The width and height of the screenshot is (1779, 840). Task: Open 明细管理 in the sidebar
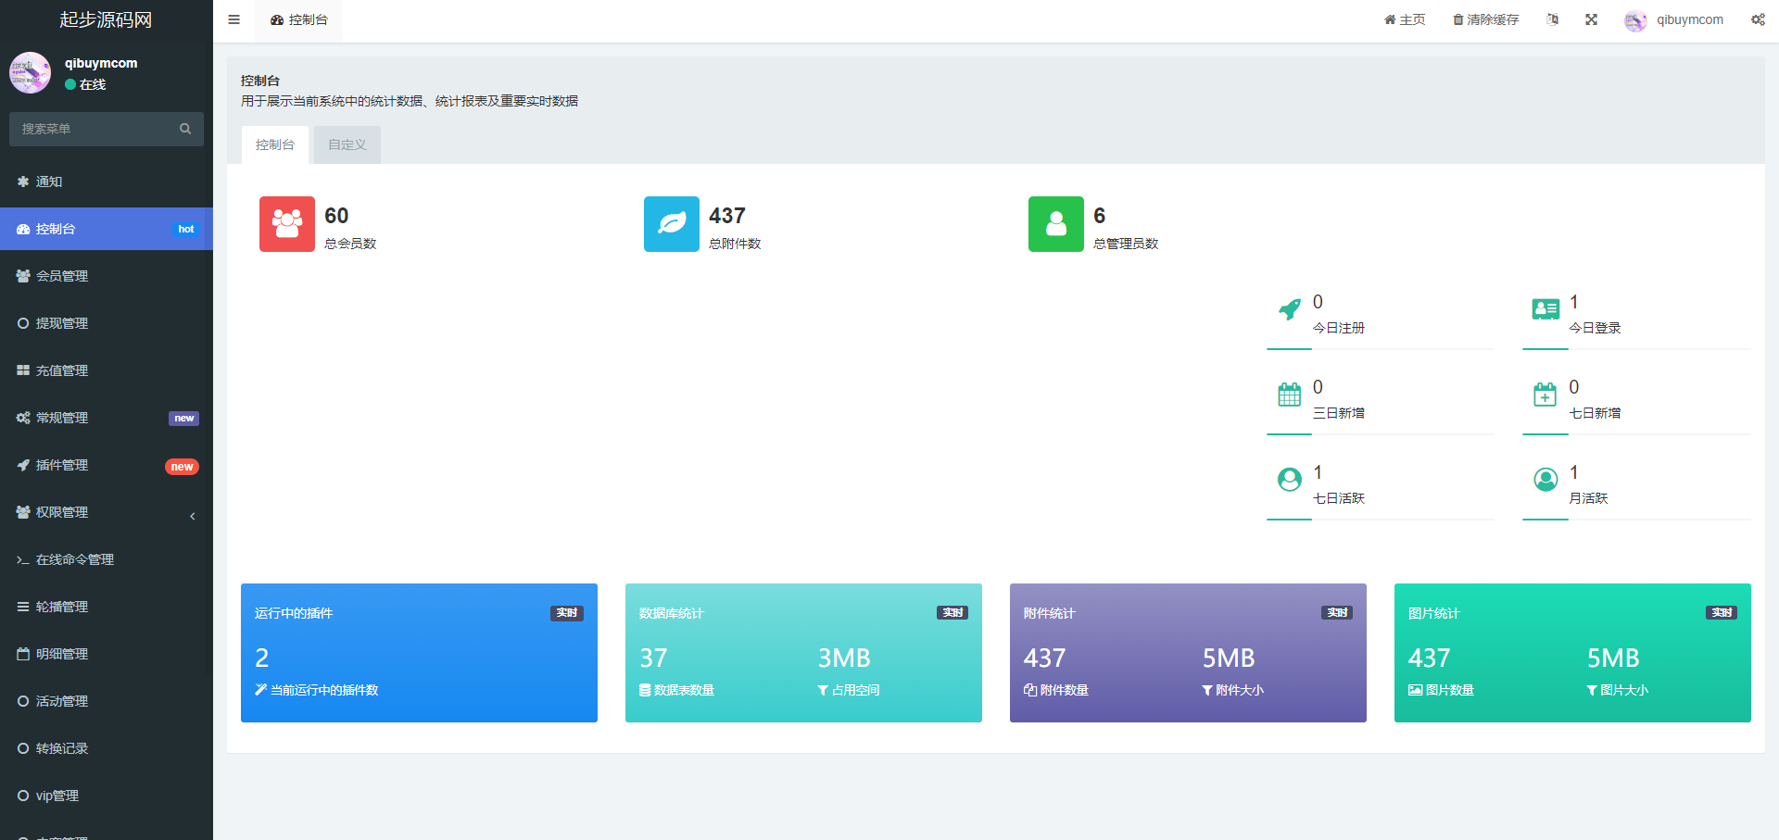(x=107, y=654)
